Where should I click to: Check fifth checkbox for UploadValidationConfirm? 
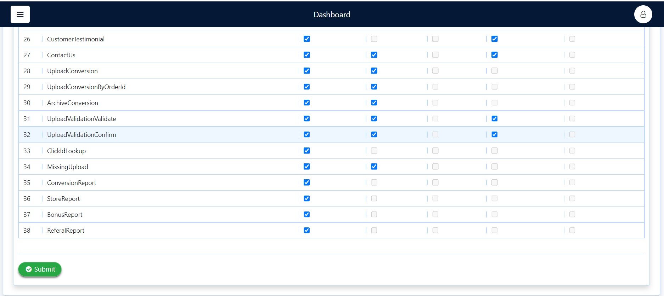(572, 134)
